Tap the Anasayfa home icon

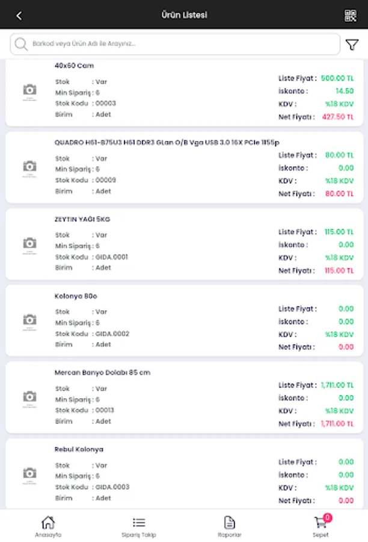coord(48,522)
